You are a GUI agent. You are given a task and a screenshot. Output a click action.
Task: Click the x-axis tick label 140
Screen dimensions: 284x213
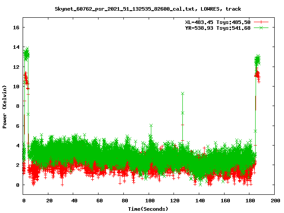[200, 201]
